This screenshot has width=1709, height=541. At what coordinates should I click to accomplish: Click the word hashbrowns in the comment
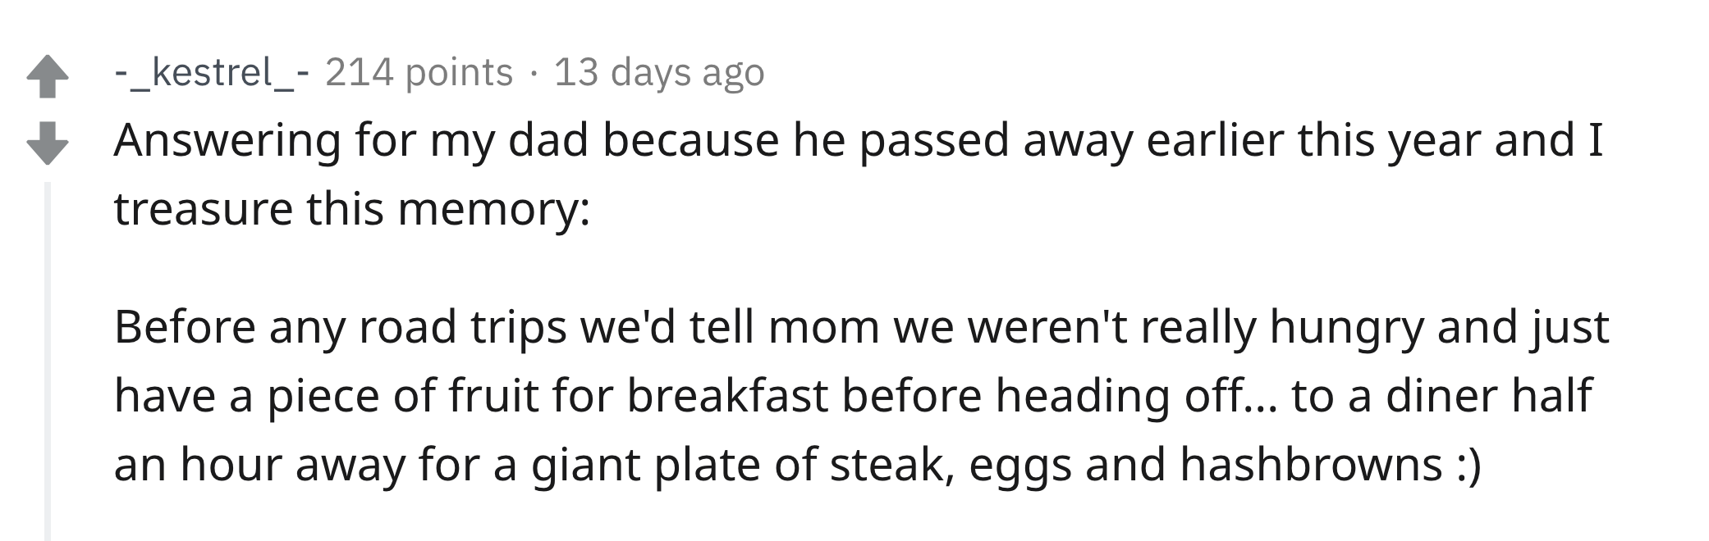click(x=1312, y=464)
